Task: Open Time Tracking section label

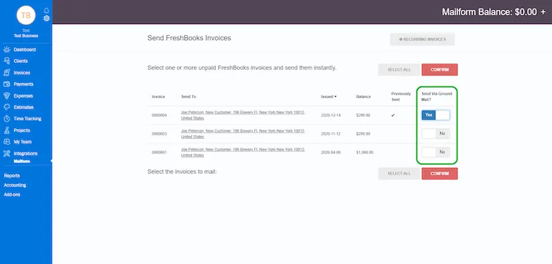Action: [x=28, y=119]
